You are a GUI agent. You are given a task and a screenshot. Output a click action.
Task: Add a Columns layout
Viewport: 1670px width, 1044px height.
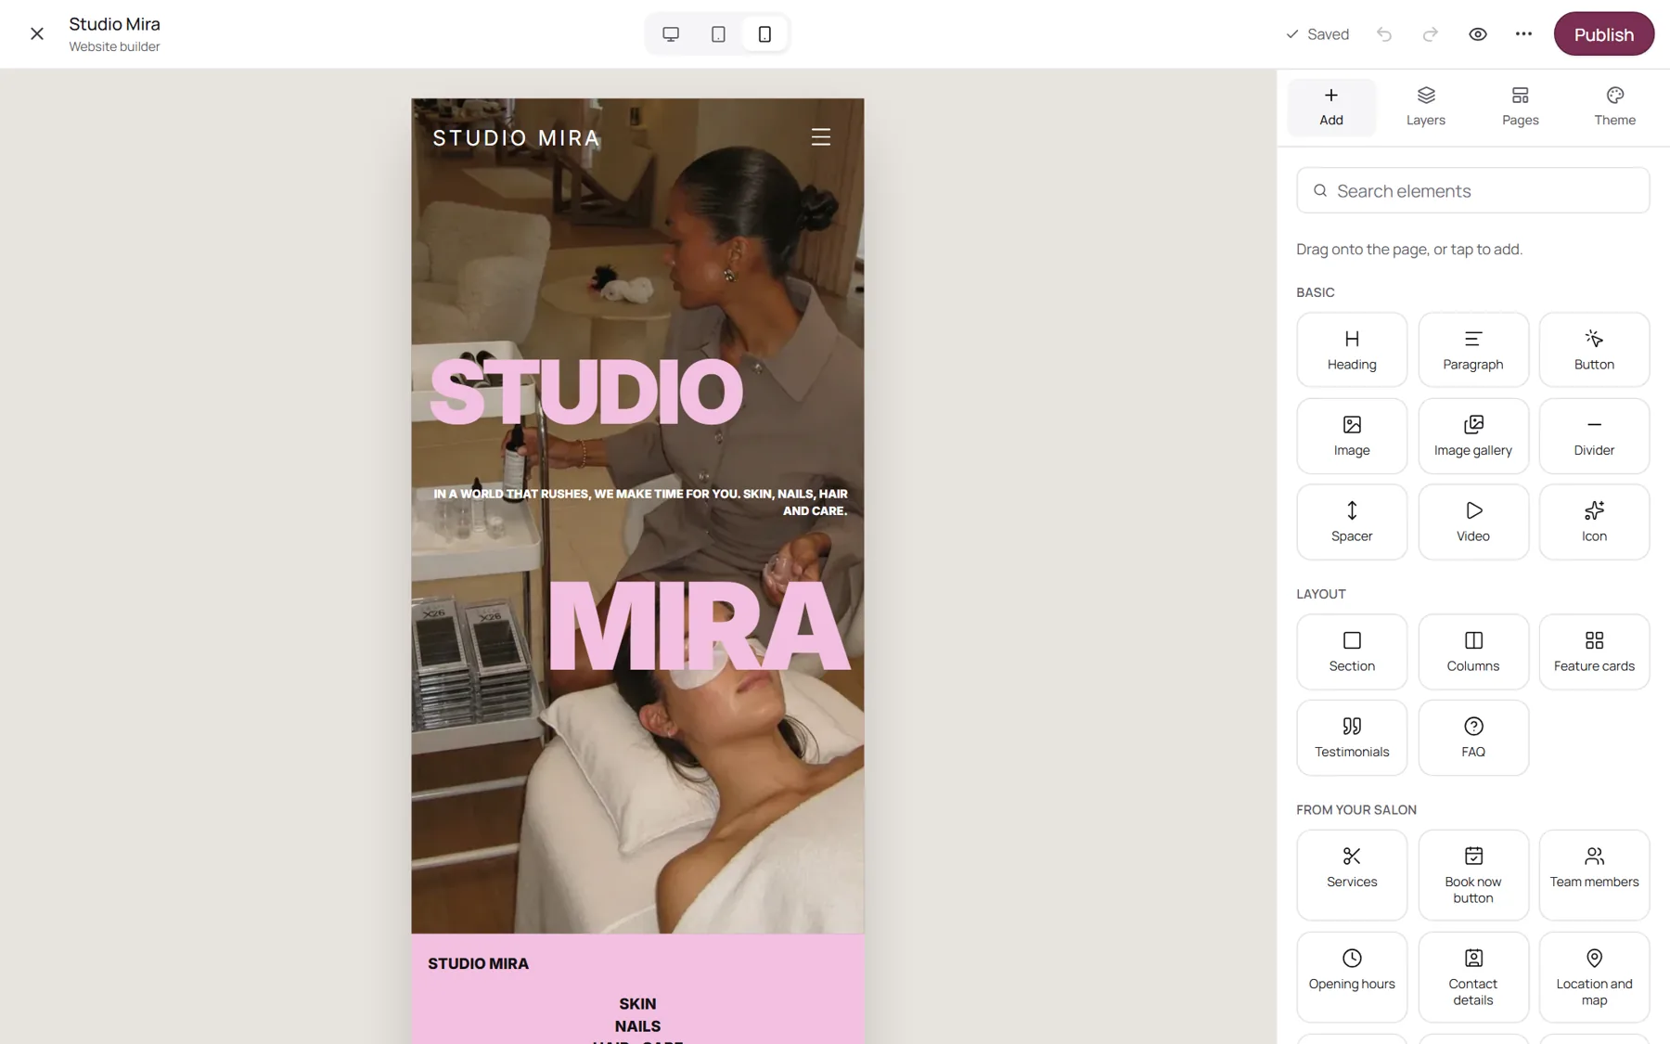click(1473, 651)
